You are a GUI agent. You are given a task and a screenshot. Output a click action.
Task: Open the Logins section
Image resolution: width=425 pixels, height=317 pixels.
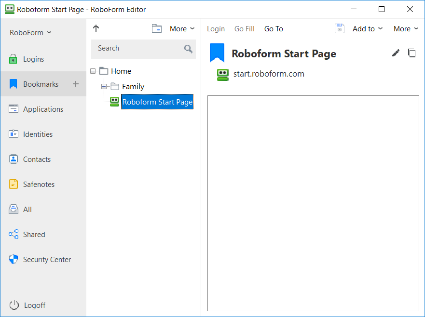click(x=43, y=59)
